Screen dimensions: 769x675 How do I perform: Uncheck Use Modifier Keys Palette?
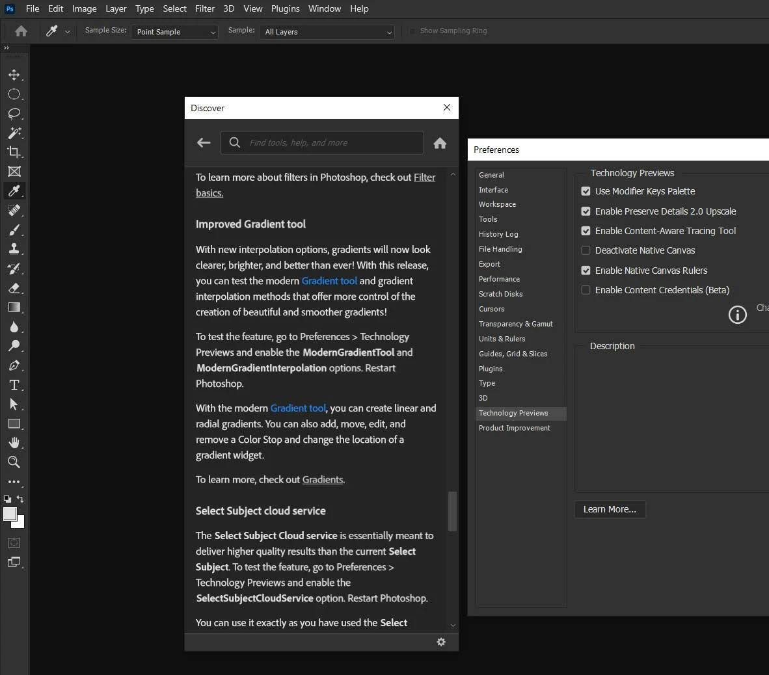coord(586,191)
